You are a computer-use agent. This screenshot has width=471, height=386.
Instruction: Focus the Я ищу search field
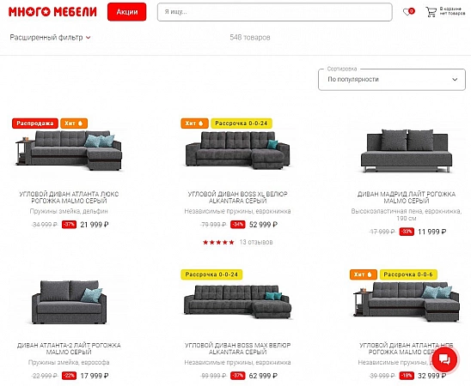coord(274,12)
